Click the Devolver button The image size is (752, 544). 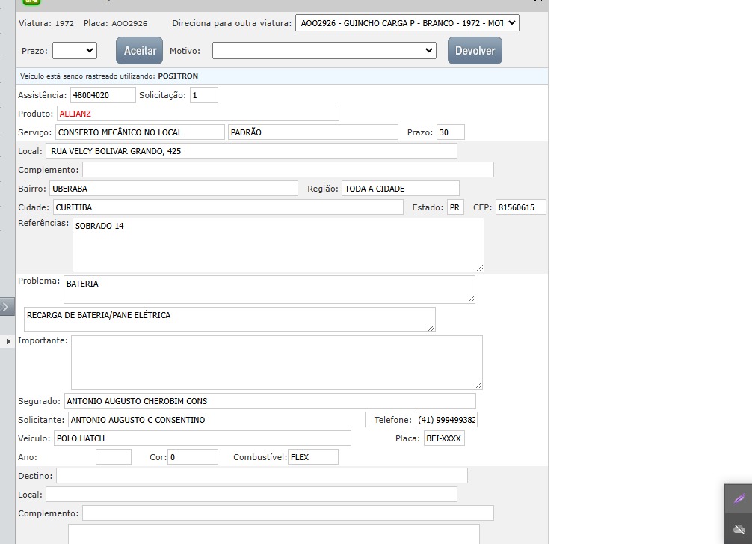475,50
